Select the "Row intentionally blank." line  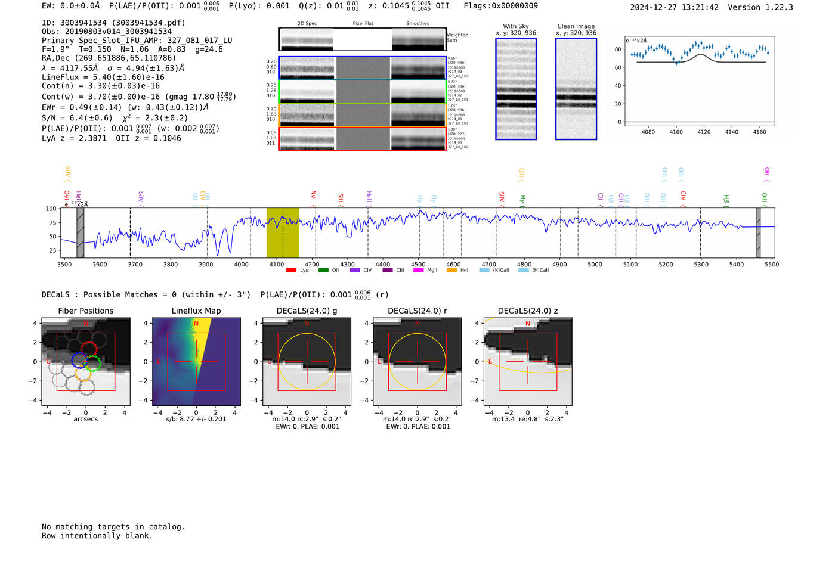coord(97,536)
